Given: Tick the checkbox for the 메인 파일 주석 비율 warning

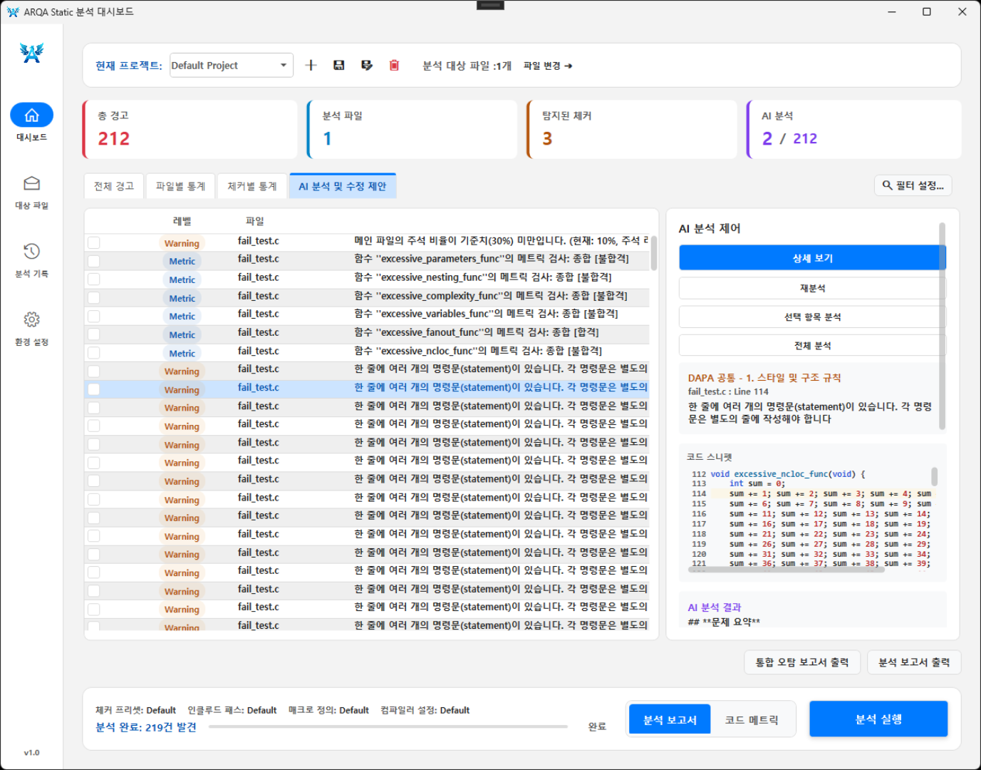Looking at the screenshot, I should point(94,243).
